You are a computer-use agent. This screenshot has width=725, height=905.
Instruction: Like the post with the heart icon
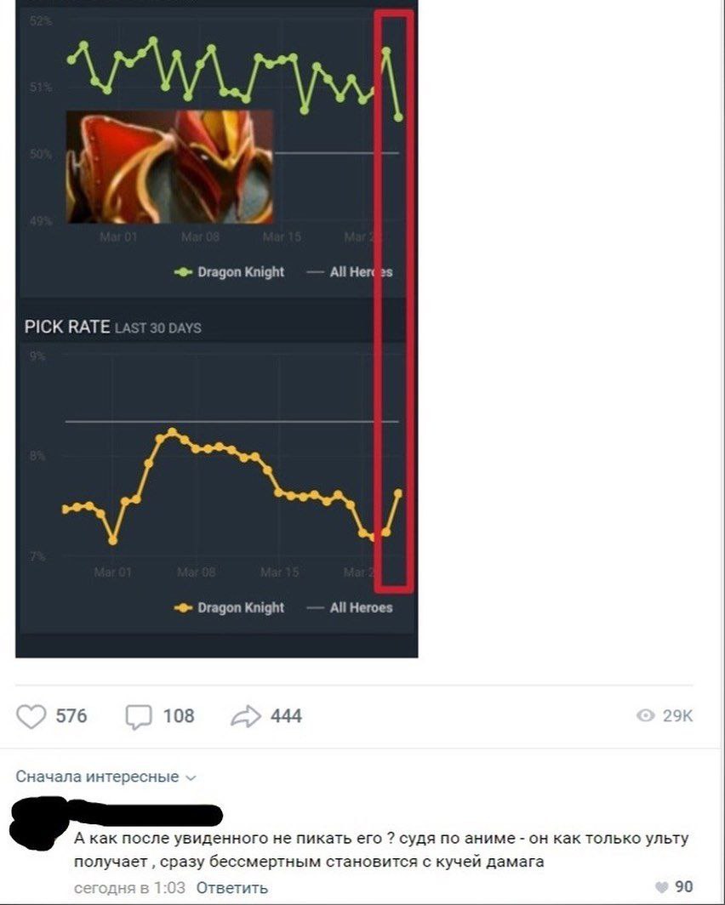pos(31,716)
